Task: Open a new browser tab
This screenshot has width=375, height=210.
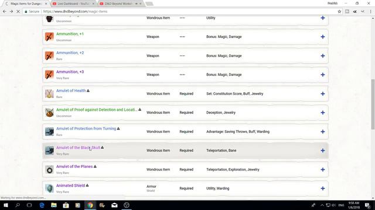Action: tap(149, 3)
